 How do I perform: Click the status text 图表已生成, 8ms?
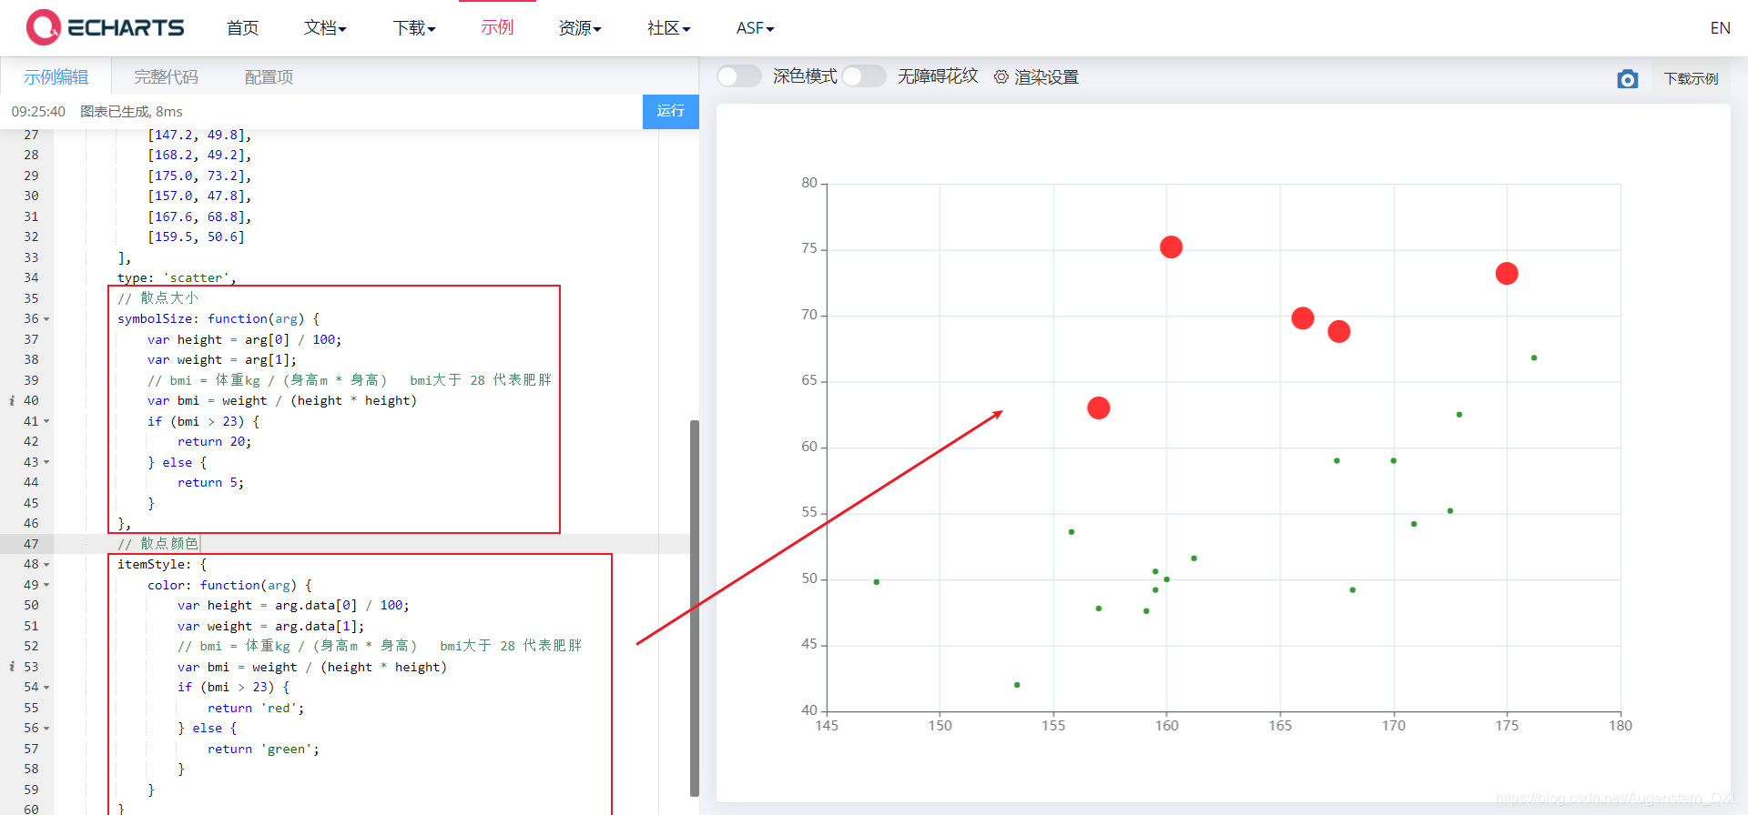[x=131, y=112]
